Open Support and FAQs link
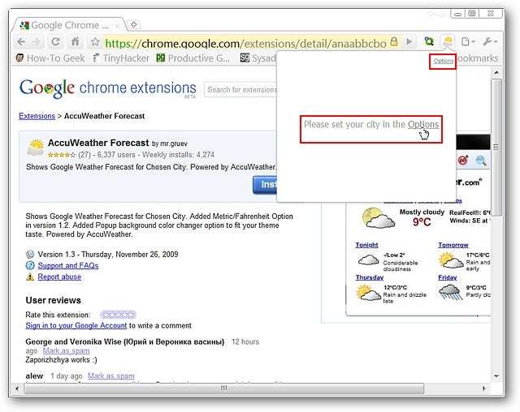The height and width of the screenshot is (412, 520). pyautogui.click(x=68, y=266)
